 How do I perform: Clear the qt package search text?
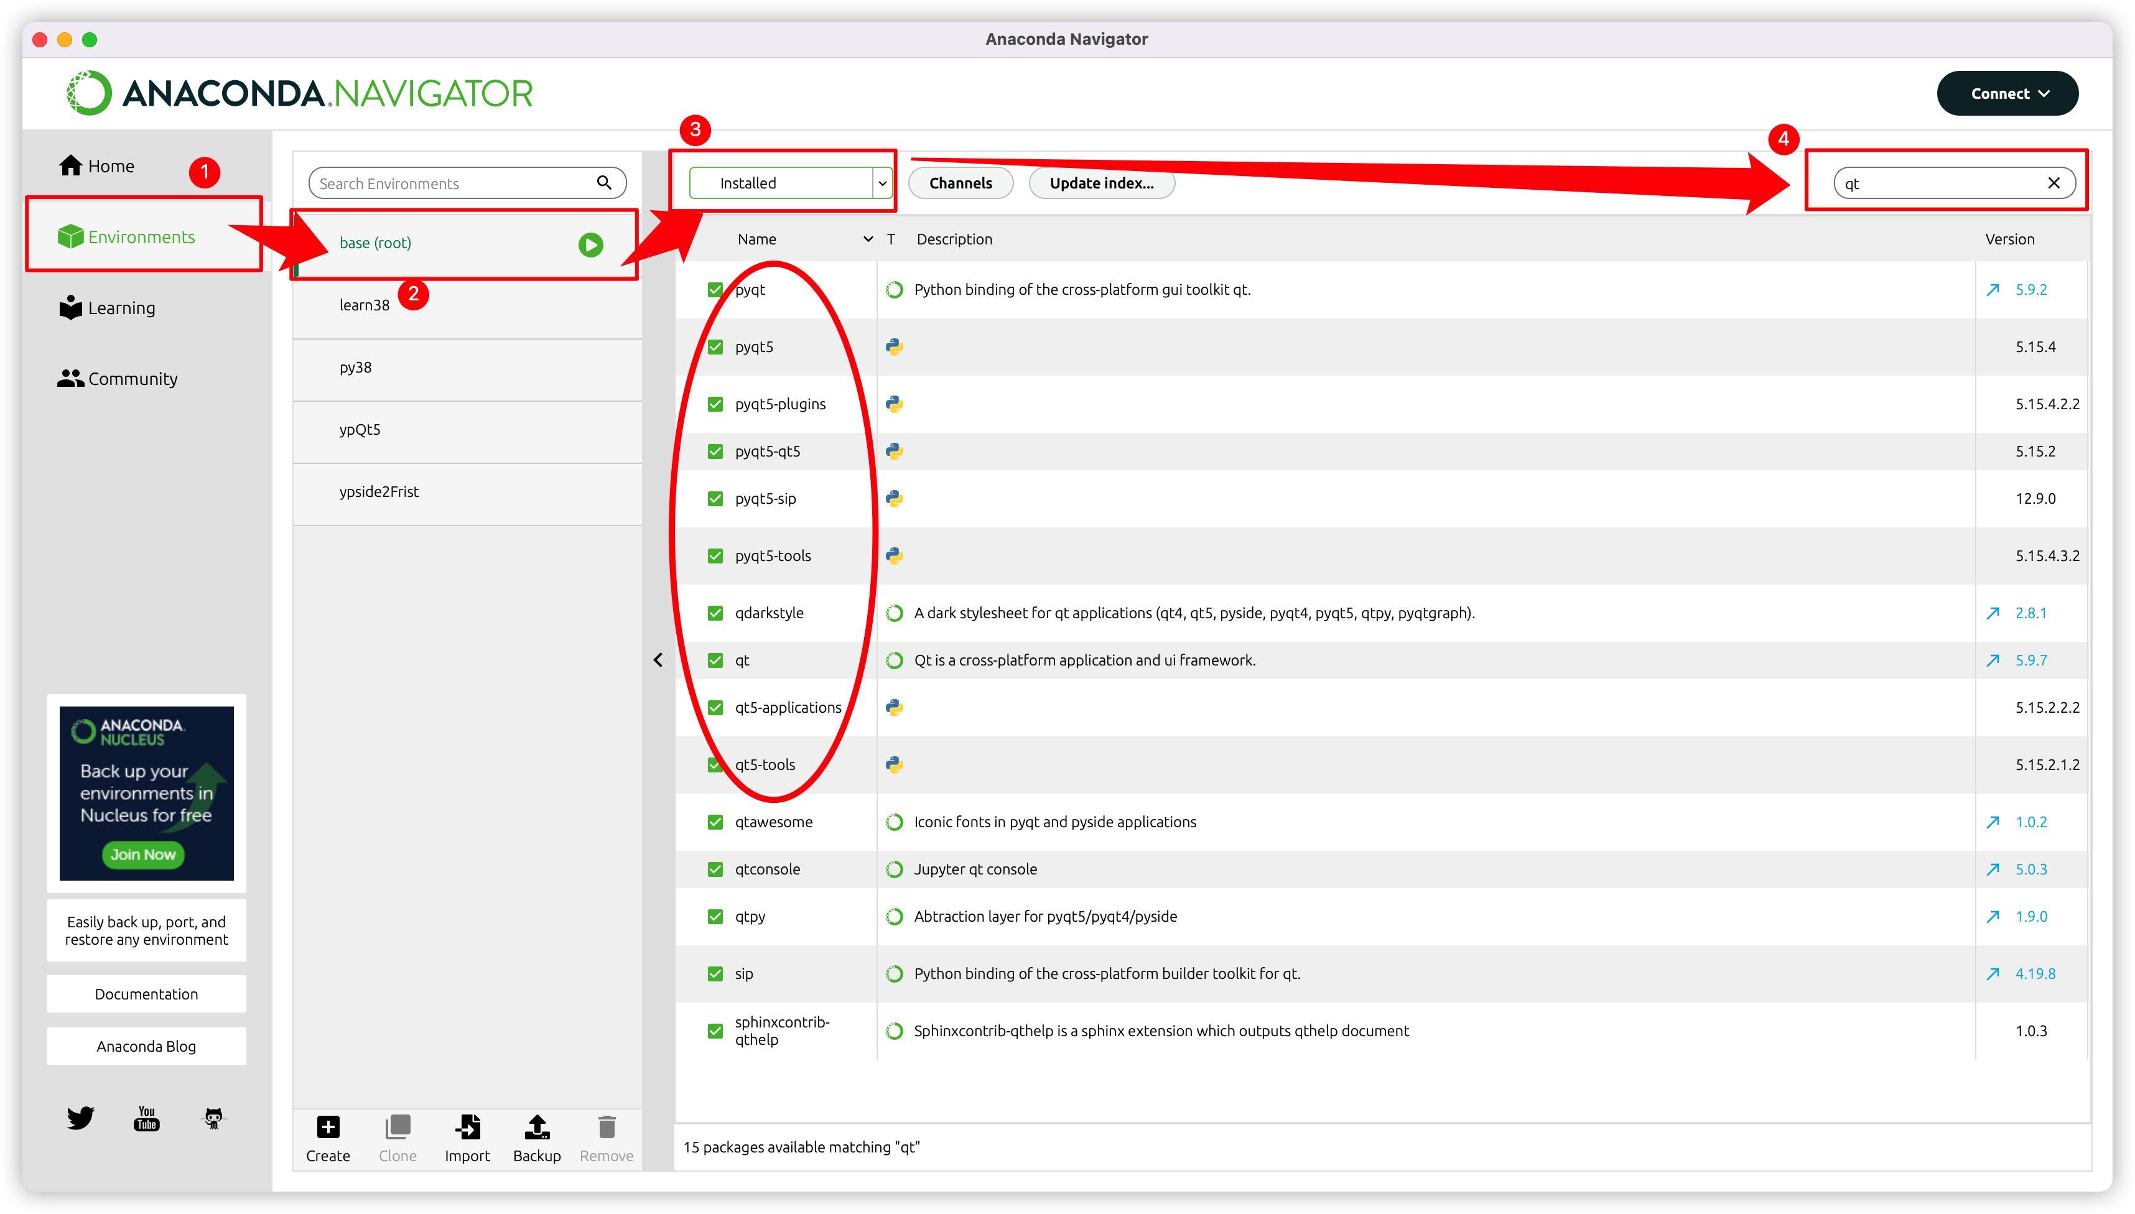pos(2054,183)
